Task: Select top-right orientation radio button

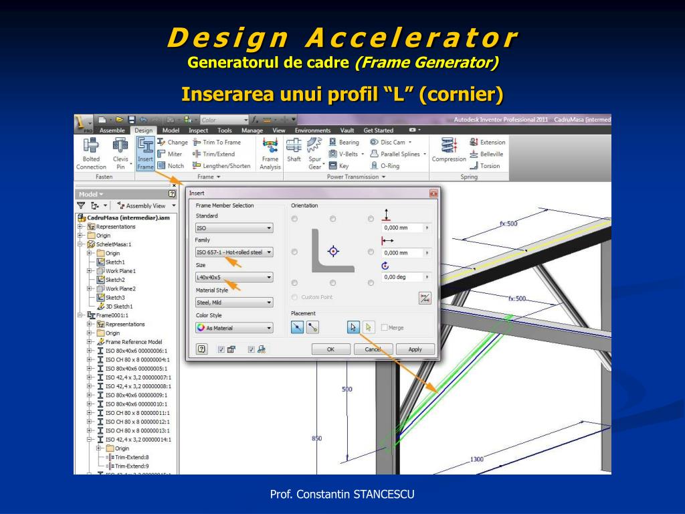Action: [x=371, y=219]
